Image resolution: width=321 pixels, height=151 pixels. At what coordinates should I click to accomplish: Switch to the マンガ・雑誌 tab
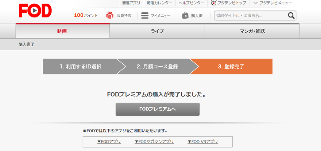click(x=252, y=31)
